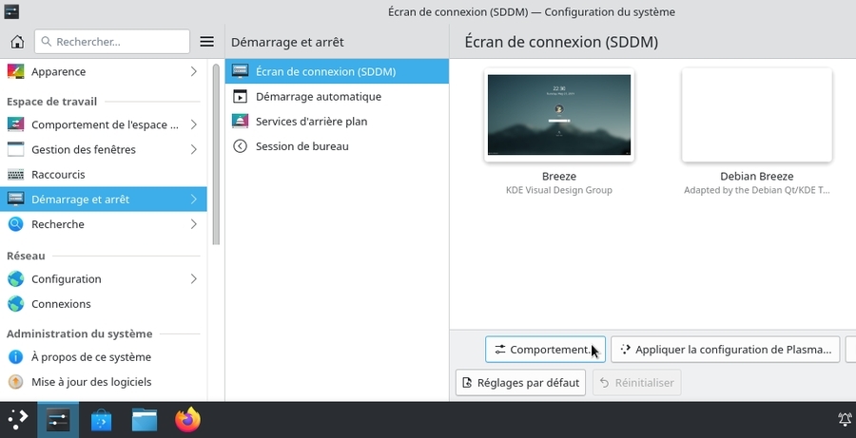
Task: Launch Firefox from the taskbar
Action: coord(187,420)
